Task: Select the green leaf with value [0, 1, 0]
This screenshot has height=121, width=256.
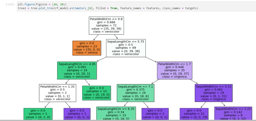Action: [38, 114]
